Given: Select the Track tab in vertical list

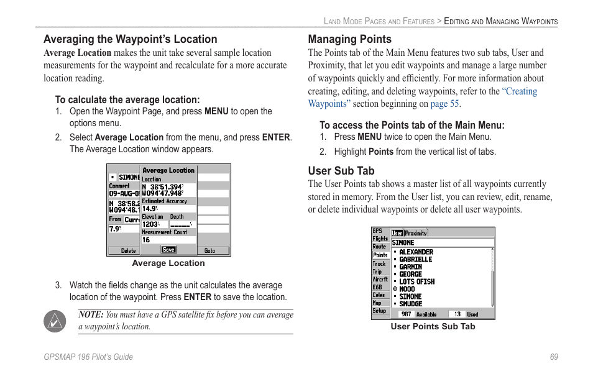Looking at the screenshot, I should click(379, 264).
